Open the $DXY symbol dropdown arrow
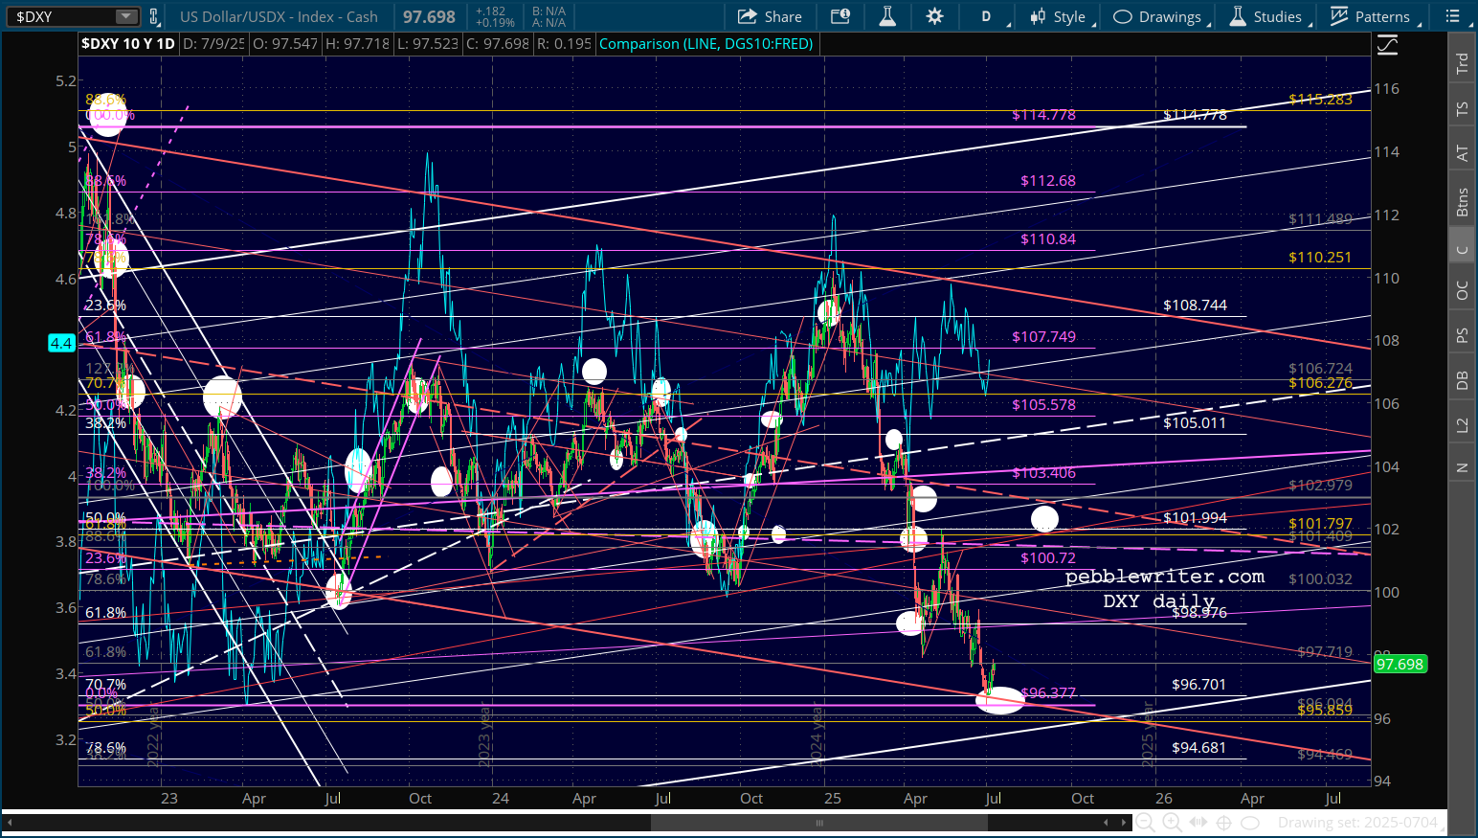Screen dimensions: 1478x838 pyautogui.click(x=125, y=16)
